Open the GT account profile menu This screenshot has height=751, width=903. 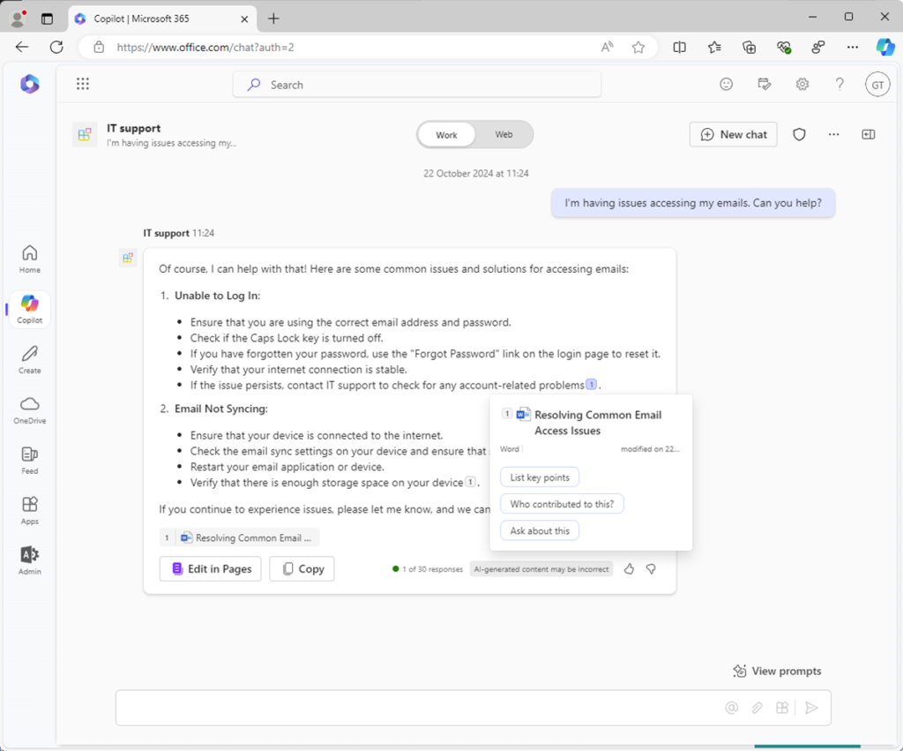click(877, 84)
